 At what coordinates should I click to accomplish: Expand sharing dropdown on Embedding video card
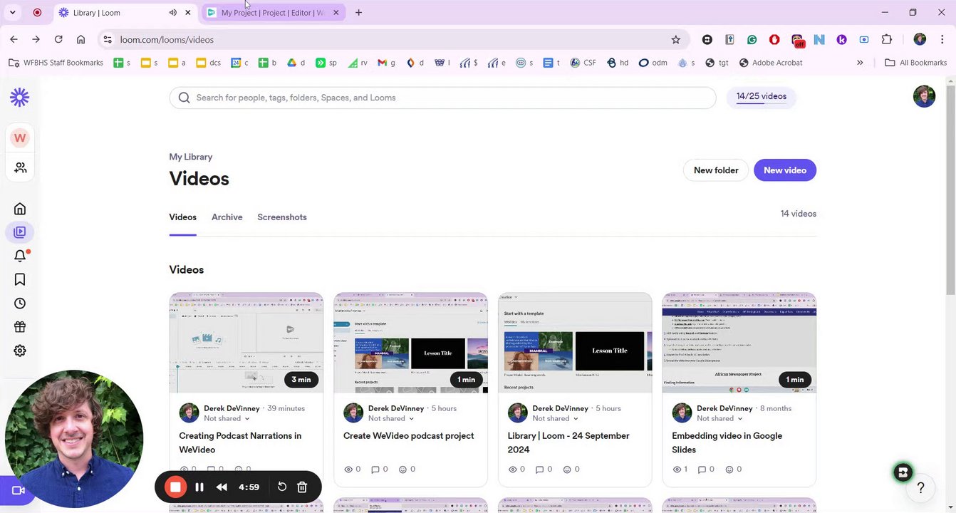point(740,419)
